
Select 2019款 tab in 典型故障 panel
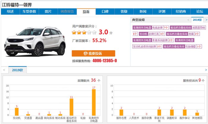pos(197,20)
